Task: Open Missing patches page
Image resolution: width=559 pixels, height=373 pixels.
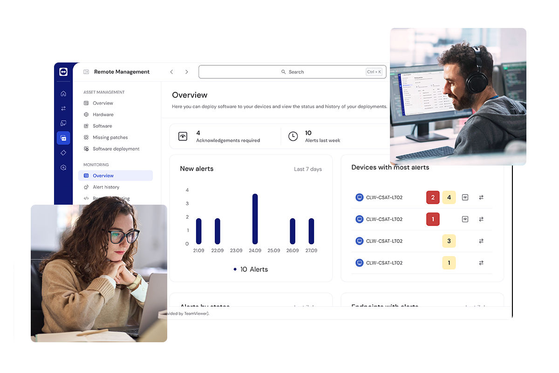Action: [x=110, y=138]
